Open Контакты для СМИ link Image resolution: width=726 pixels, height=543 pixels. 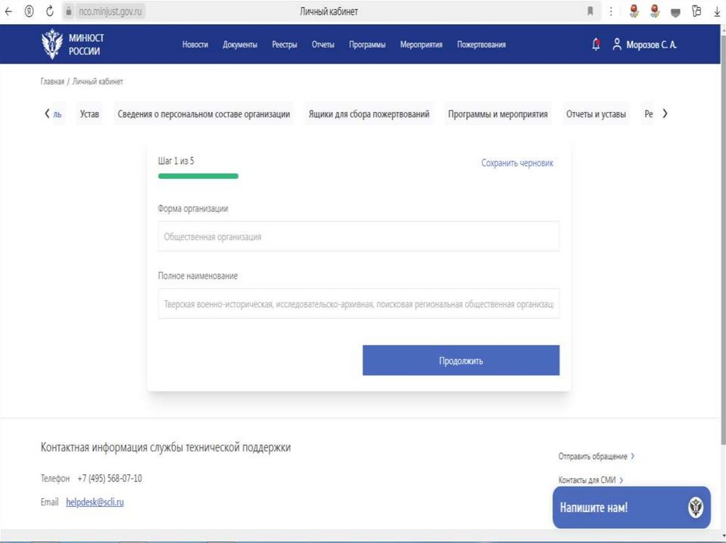pos(591,480)
